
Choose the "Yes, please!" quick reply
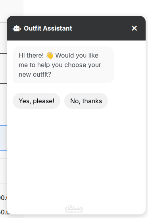[x=37, y=101]
